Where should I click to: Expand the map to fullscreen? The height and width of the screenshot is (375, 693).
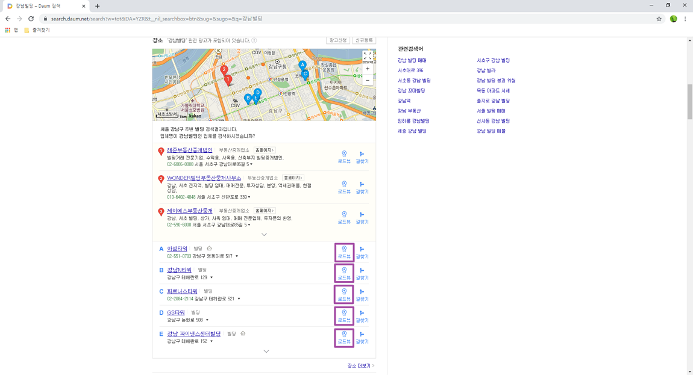pos(367,56)
